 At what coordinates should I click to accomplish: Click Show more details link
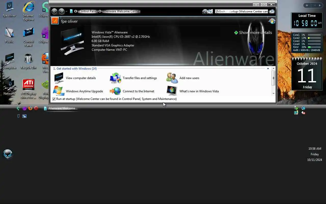253,33
